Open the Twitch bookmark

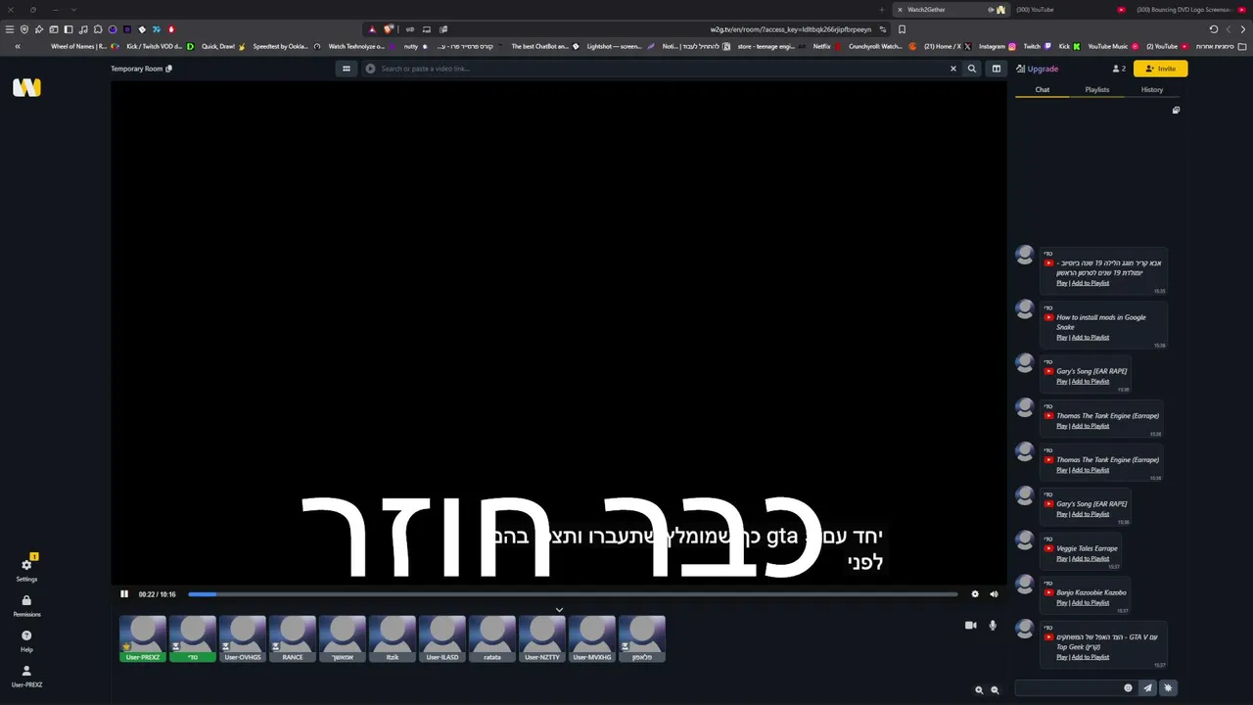click(1037, 46)
